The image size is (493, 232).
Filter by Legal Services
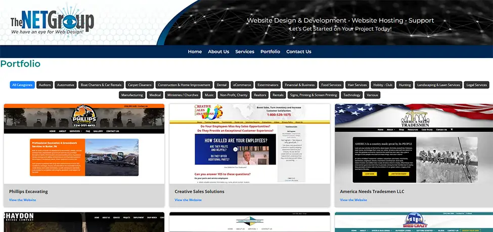point(477,85)
